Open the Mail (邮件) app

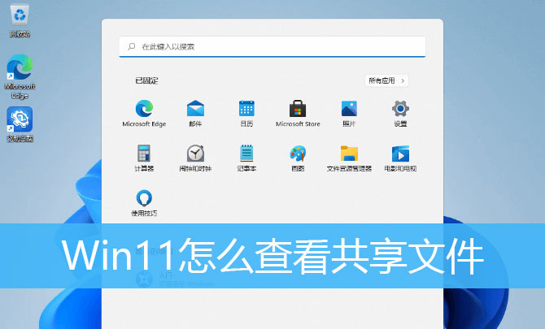click(195, 114)
